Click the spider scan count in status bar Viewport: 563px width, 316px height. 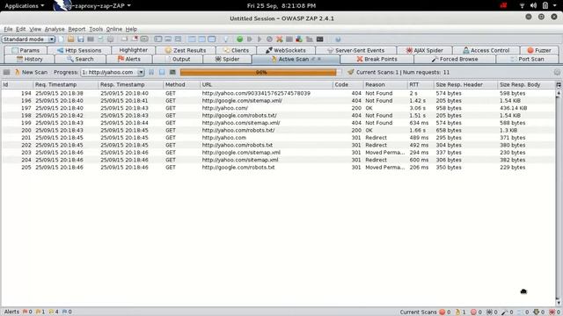click(492, 312)
